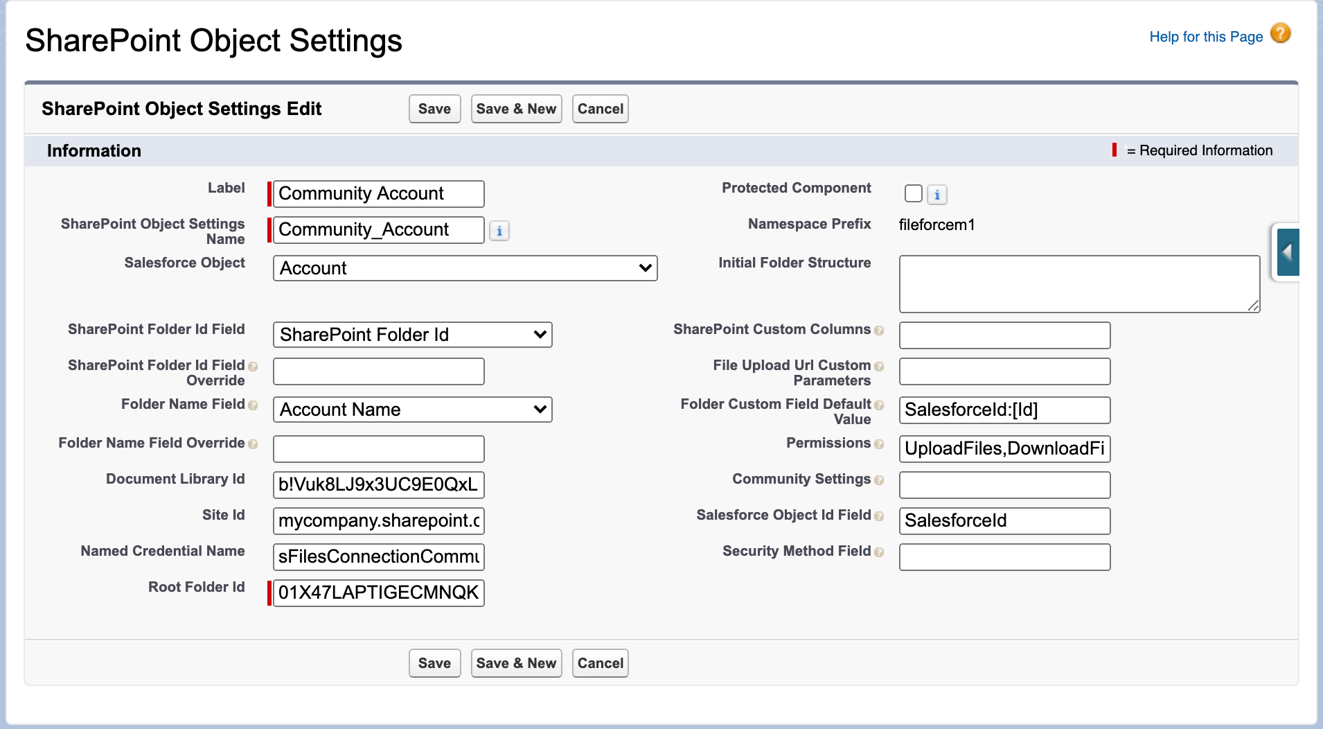Click the Namespace Prefix value fileforcem1
The height and width of the screenshot is (729, 1323).
936,225
